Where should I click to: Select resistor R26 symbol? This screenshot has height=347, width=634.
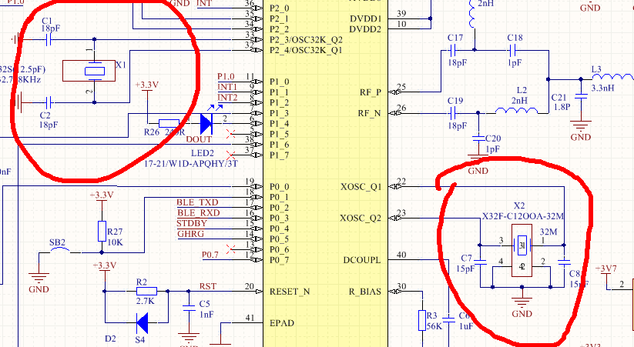point(169,124)
